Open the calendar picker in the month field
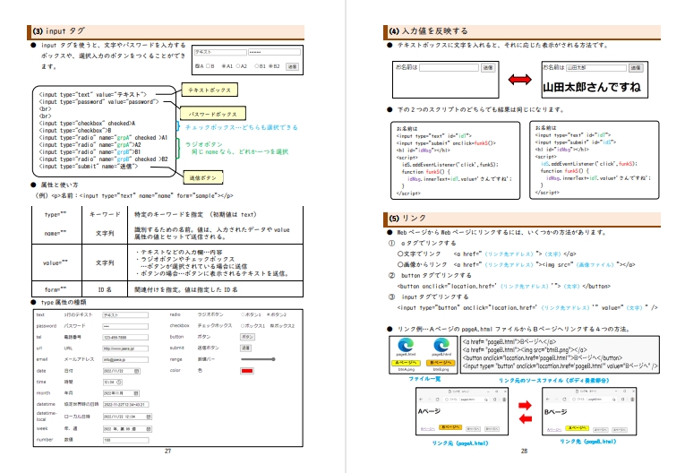 [136, 393]
